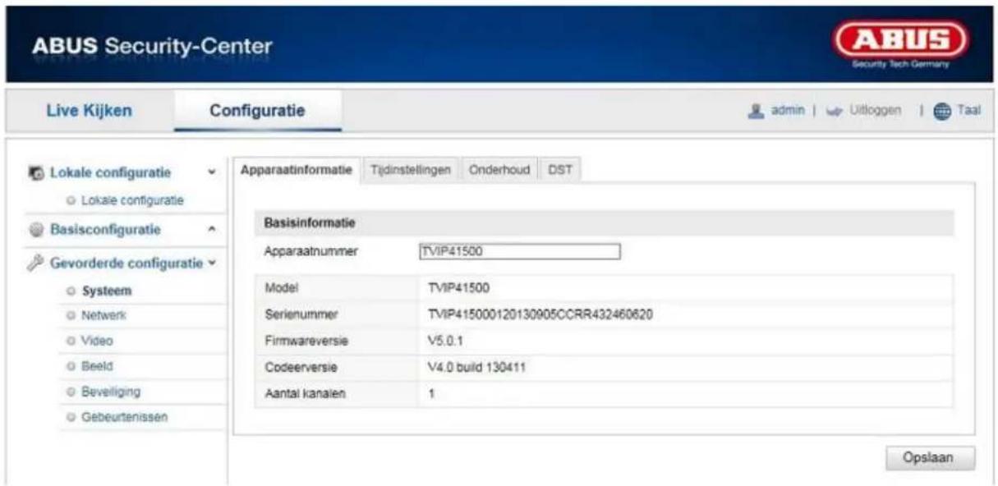
Task: Click the globe language icon
Action: (942, 110)
